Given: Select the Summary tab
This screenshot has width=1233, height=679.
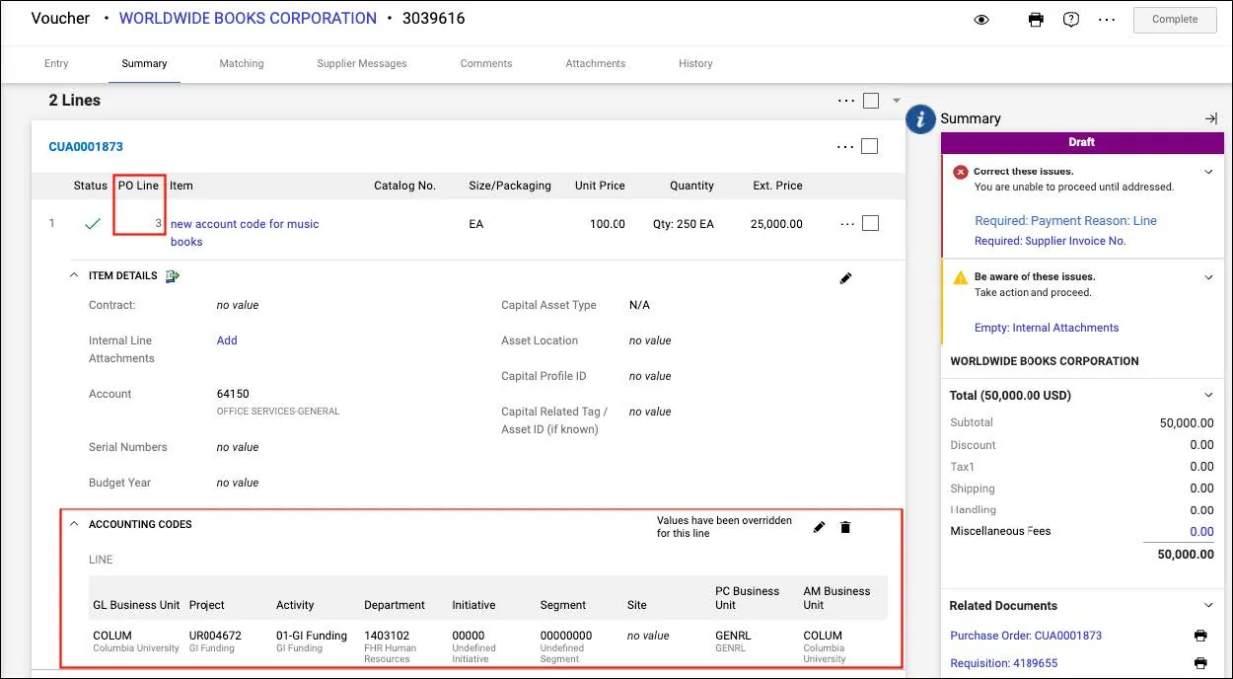Looking at the screenshot, I should click(x=144, y=63).
